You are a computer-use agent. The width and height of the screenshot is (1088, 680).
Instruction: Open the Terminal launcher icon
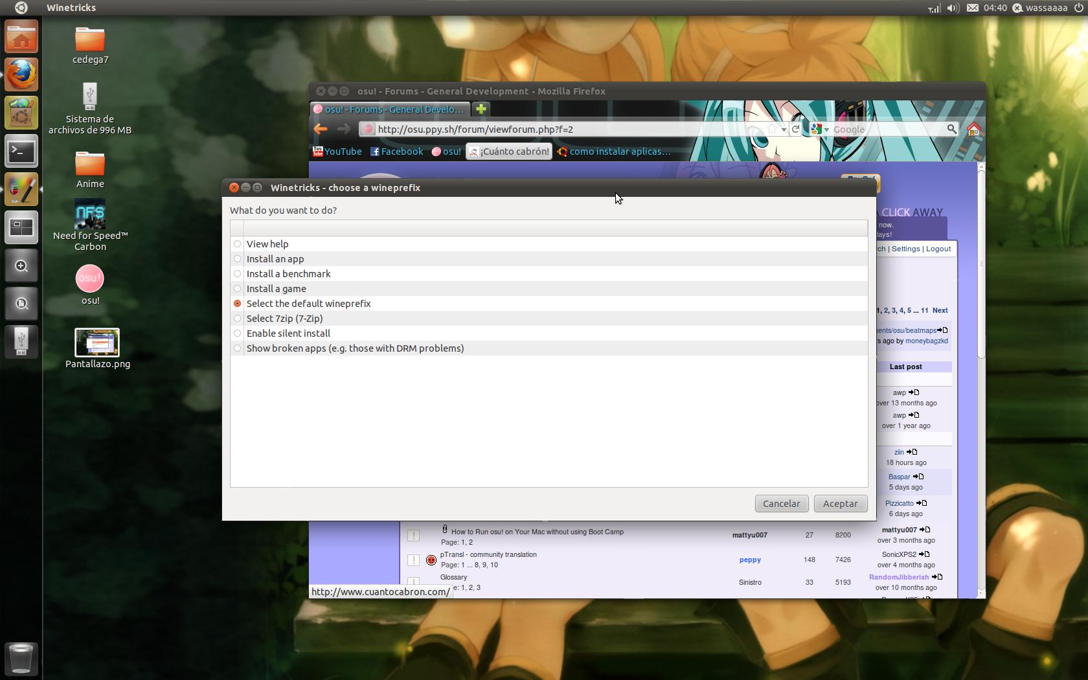coord(21,152)
